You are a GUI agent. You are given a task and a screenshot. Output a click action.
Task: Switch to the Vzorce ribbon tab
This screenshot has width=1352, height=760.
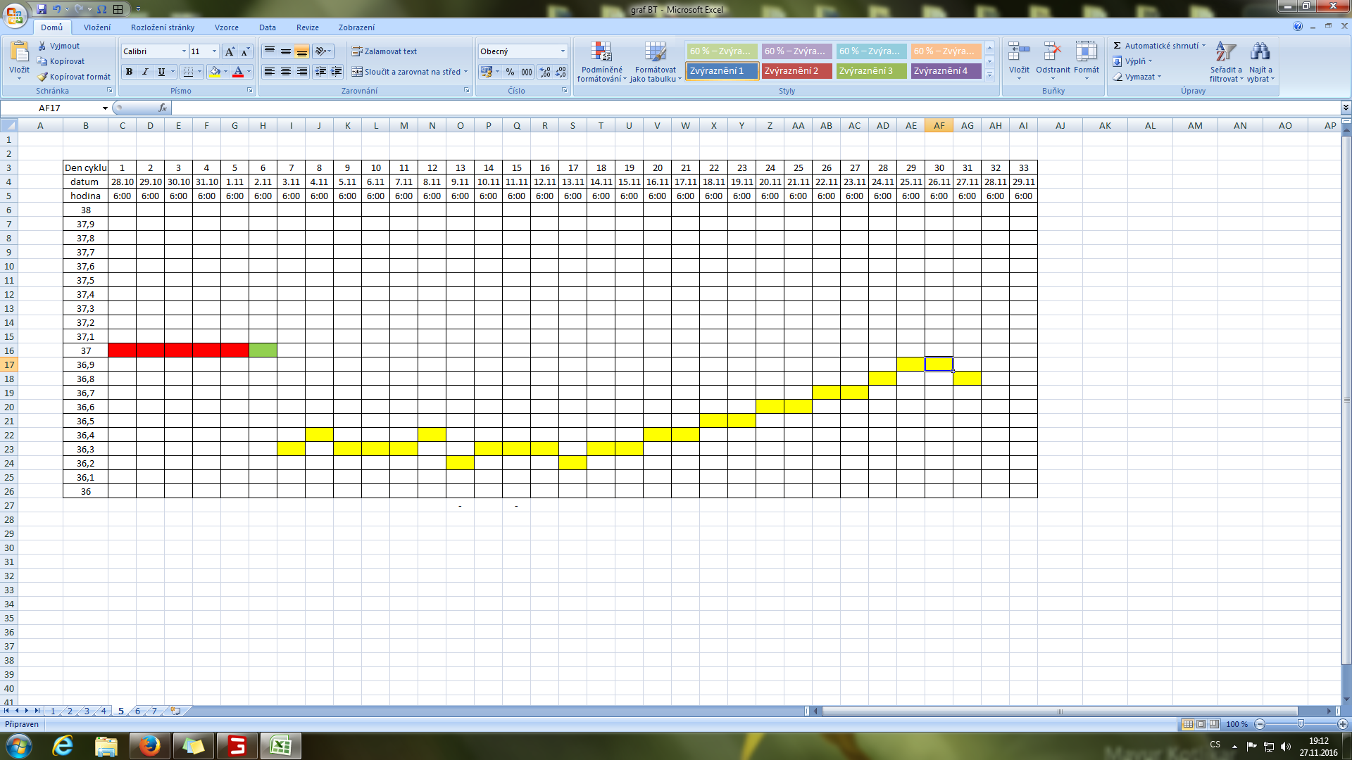point(226,27)
